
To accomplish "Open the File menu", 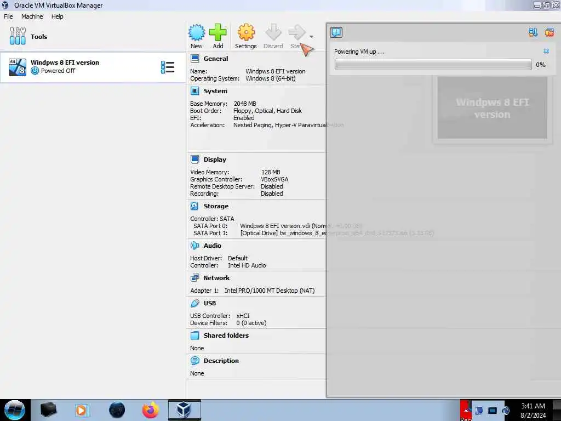I will coord(8,16).
